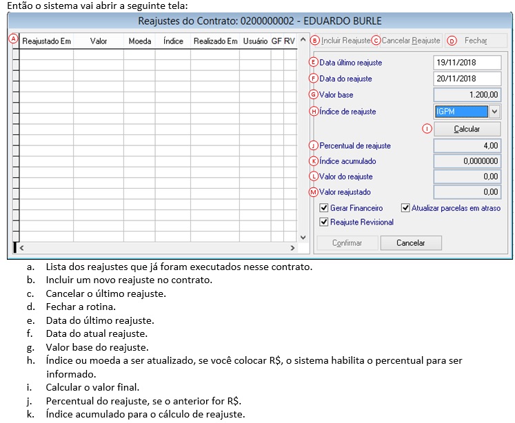Image resolution: width=515 pixels, height=423 pixels.
Task: Click text 'Calcular o valor final.'
Action: point(92,387)
